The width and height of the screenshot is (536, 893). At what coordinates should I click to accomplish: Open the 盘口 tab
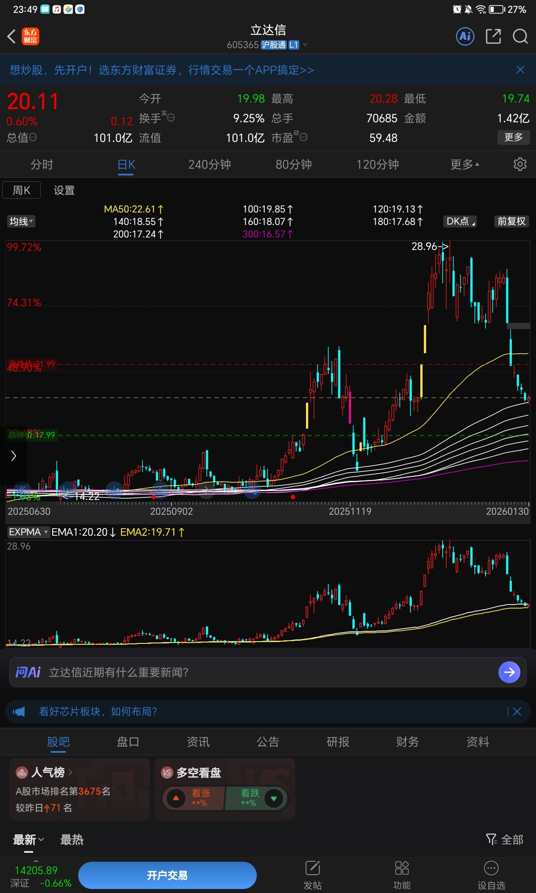(x=128, y=742)
